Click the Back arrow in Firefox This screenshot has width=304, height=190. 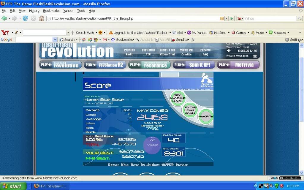pos(4,18)
